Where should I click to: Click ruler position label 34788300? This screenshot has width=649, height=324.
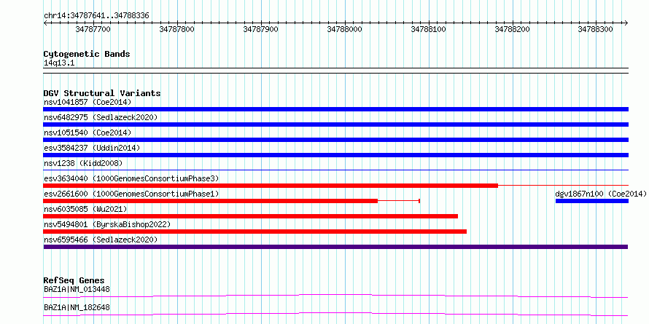(x=596, y=29)
